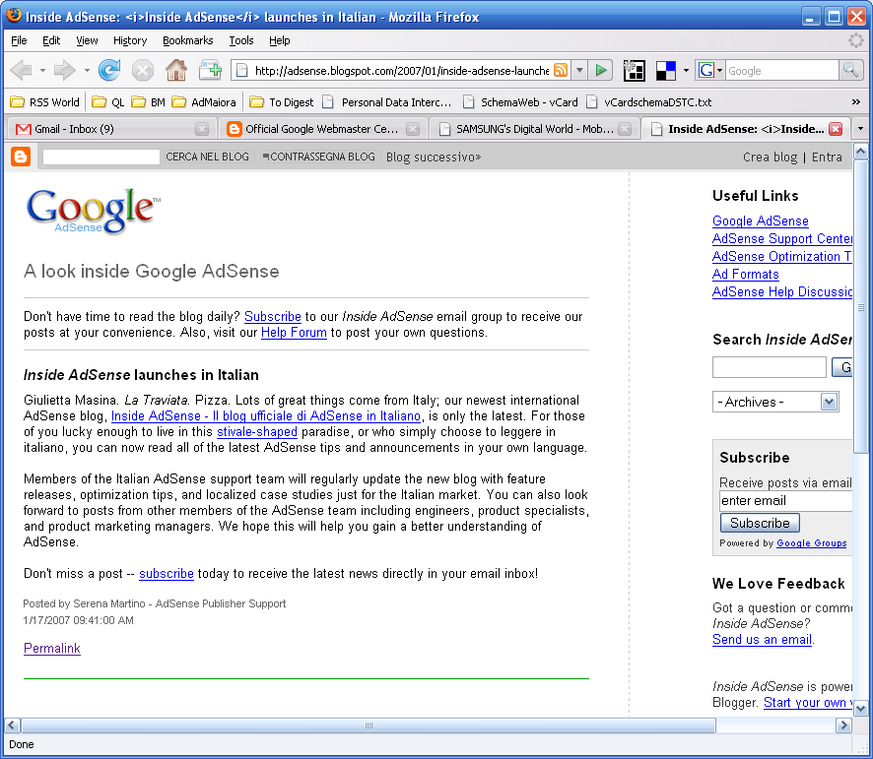Open the Send us an email link

click(762, 639)
